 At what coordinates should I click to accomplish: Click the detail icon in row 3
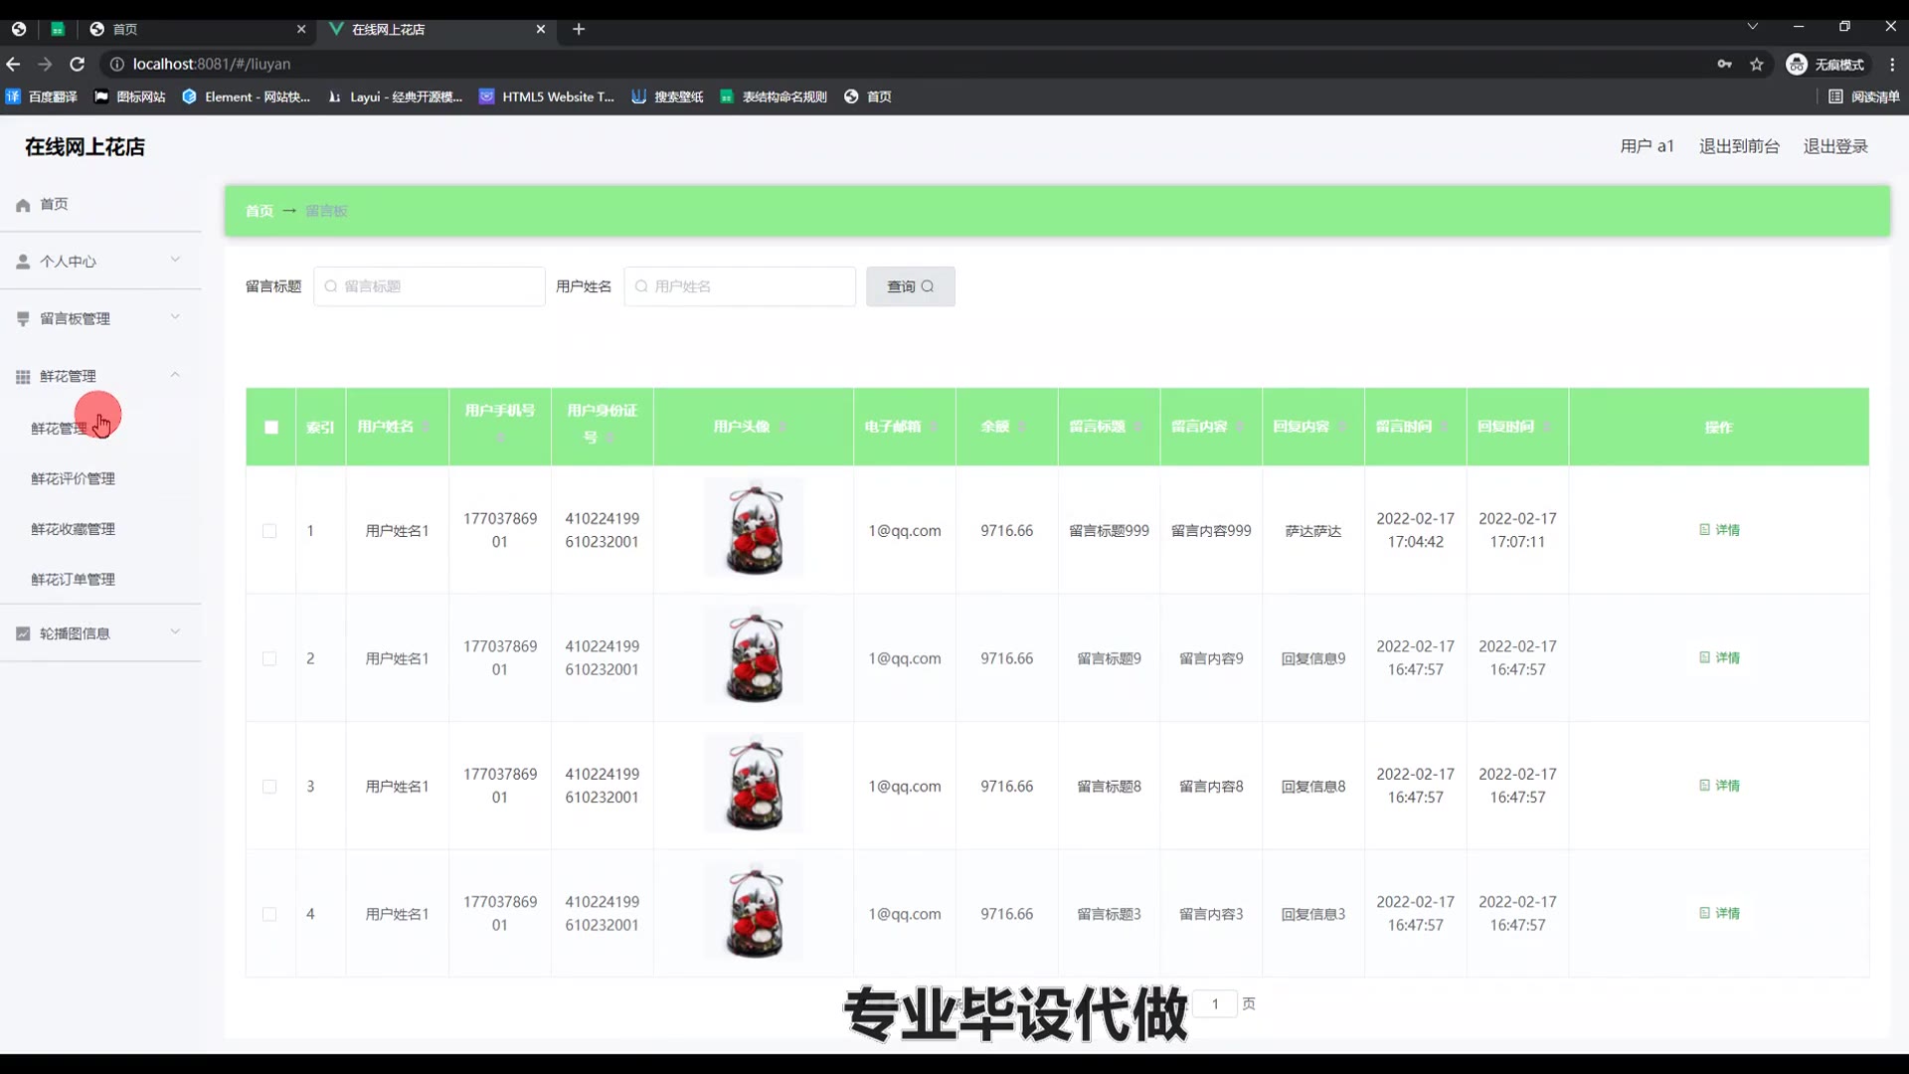(x=1704, y=786)
